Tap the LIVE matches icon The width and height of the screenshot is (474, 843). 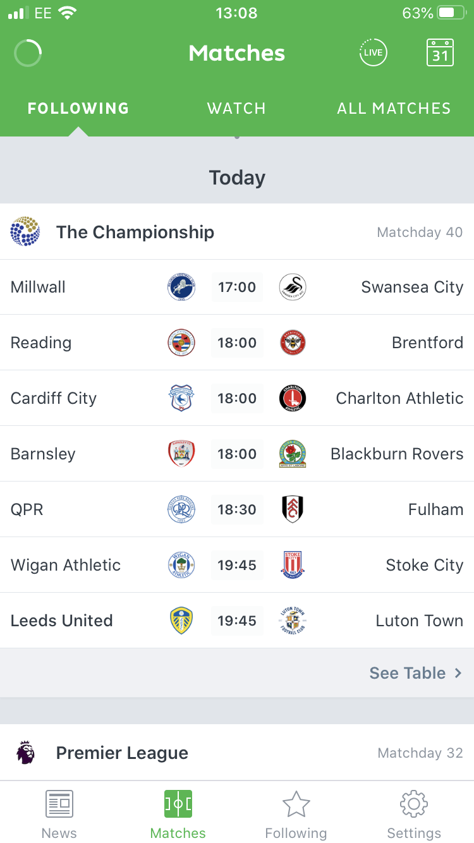click(x=373, y=52)
